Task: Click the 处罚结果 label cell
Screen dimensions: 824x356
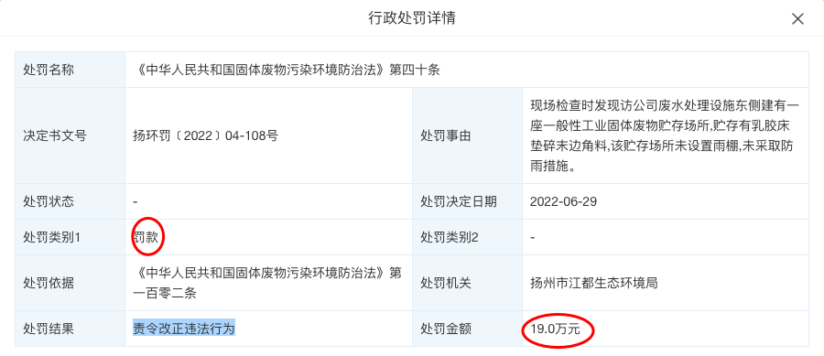Action: [x=70, y=329]
